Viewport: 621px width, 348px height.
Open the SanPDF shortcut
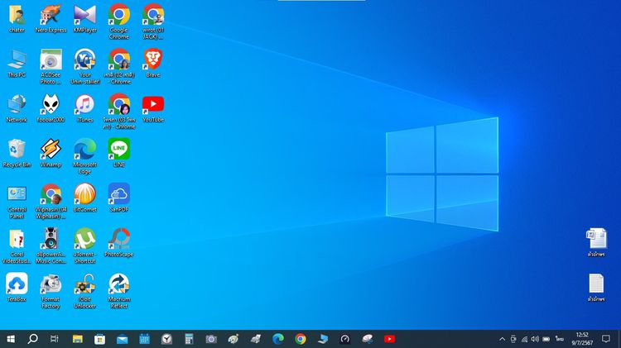(118, 198)
